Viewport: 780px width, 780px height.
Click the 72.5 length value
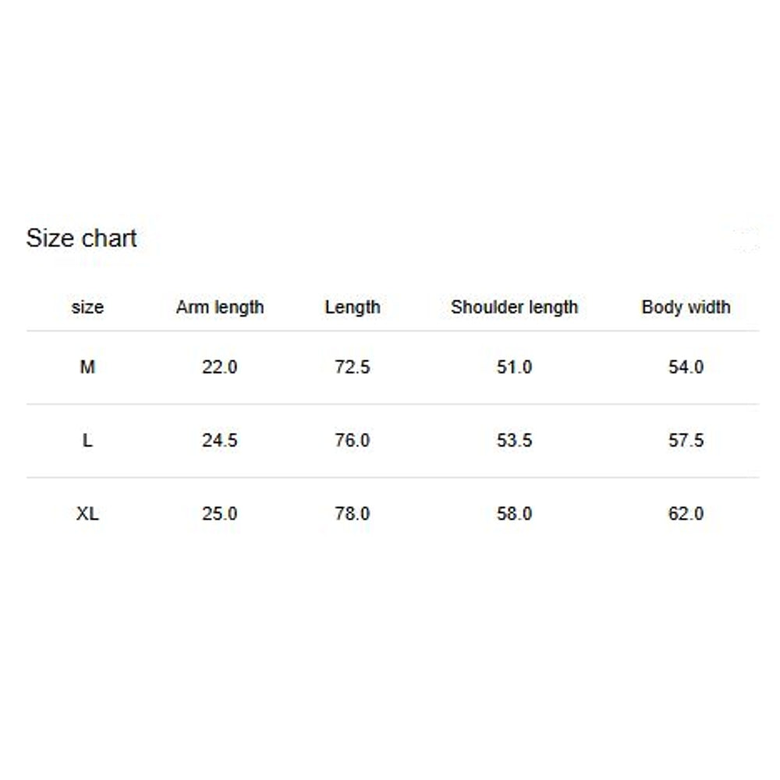(x=353, y=367)
